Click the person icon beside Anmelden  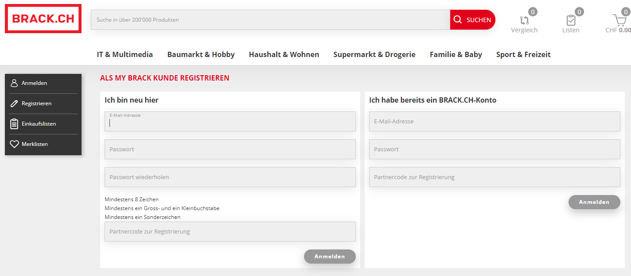pos(14,83)
